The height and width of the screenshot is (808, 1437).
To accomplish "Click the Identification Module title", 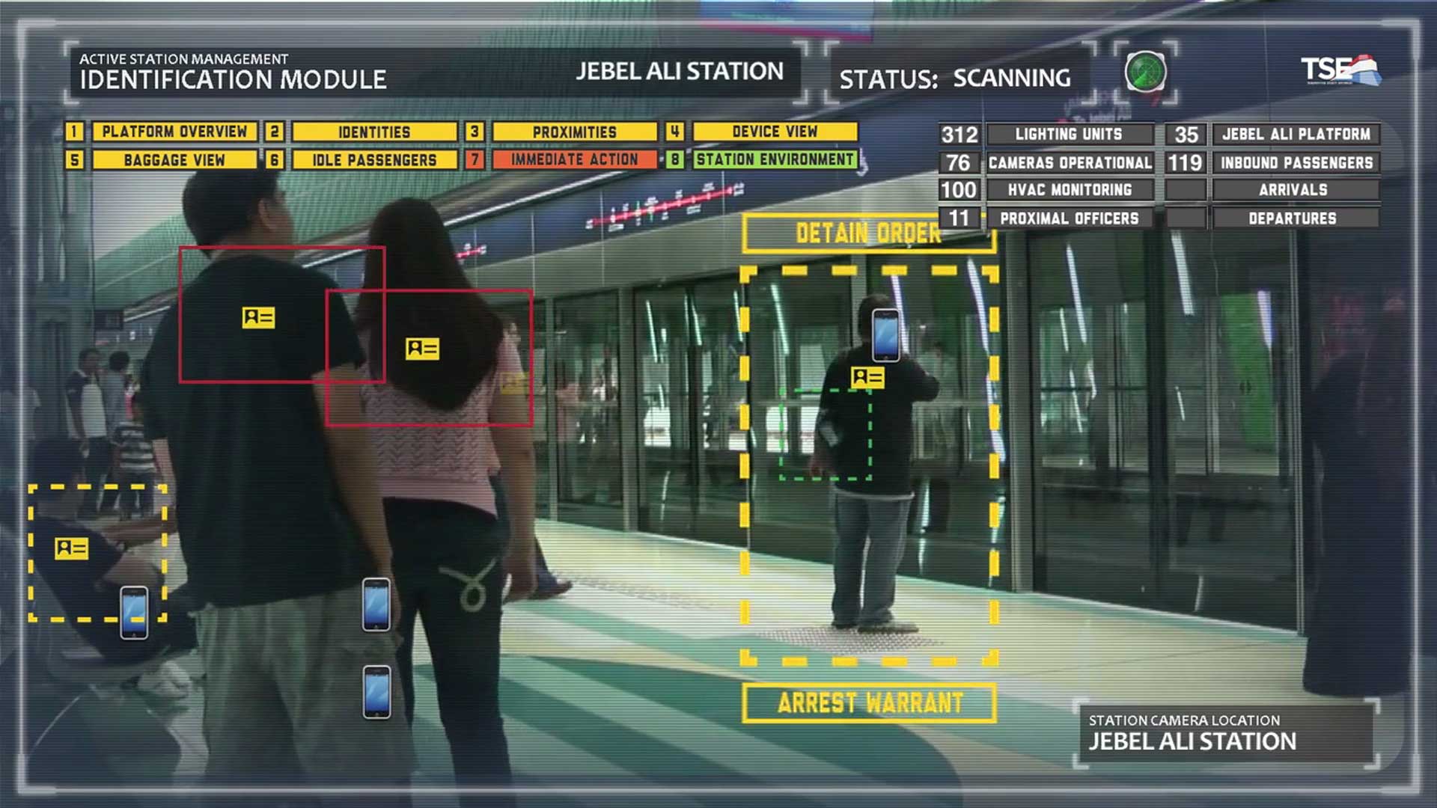I will coord(233,80).
